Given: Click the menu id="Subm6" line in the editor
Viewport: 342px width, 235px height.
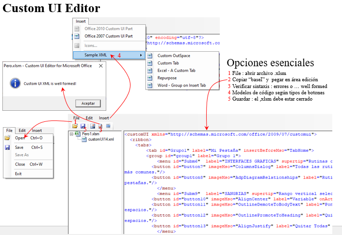Looking at the screenshot, I should click(244, 162).
